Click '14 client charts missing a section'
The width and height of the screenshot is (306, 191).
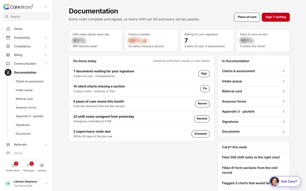[99, 86]
